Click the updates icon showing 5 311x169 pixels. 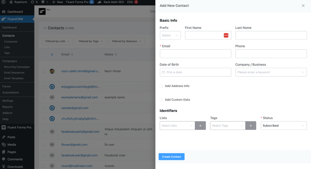(32, 2)
